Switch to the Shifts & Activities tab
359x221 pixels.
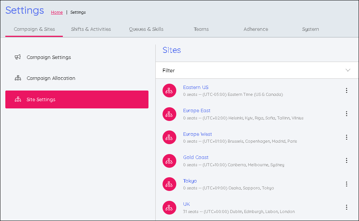click(91, 29)
